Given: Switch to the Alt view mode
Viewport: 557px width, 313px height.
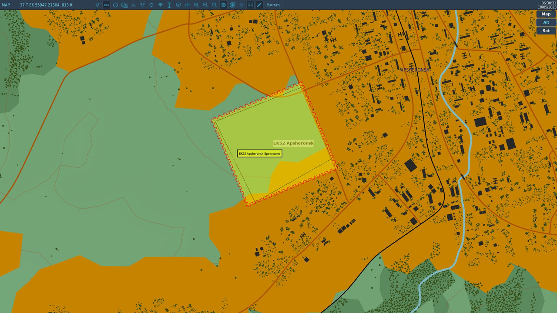Looking at the screenshot, I should tap(546, 22).
